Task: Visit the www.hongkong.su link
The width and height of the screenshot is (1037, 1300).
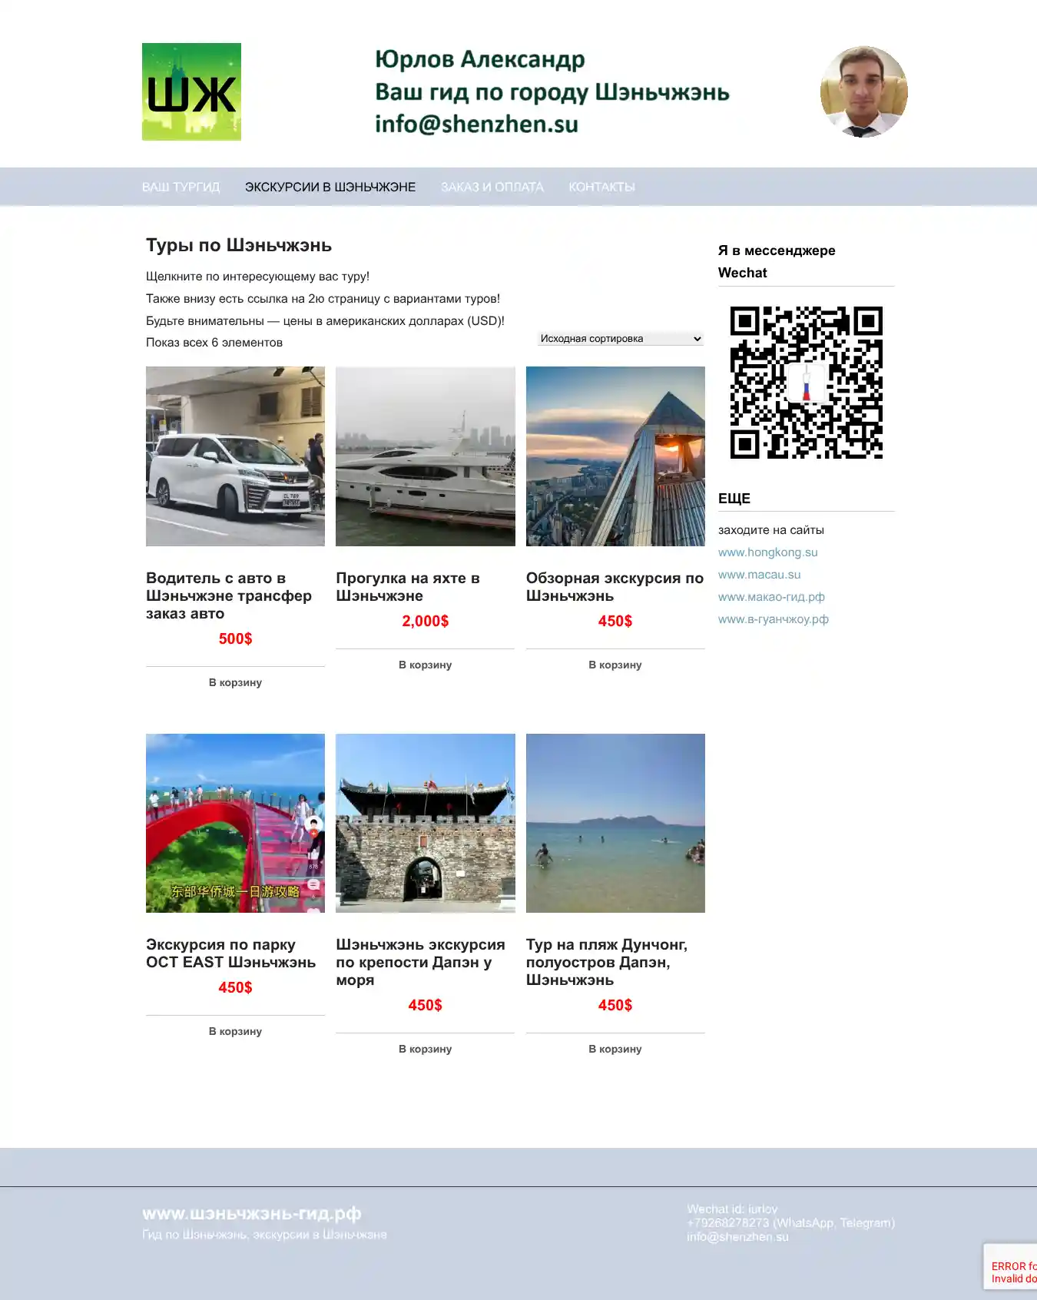Action: click(767, 552)
